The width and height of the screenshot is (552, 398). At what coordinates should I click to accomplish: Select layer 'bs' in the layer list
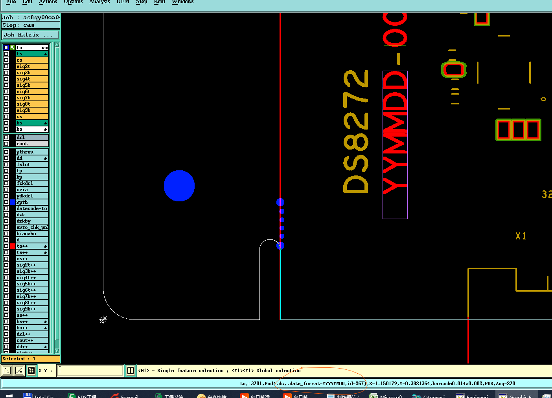click(32, 123)
